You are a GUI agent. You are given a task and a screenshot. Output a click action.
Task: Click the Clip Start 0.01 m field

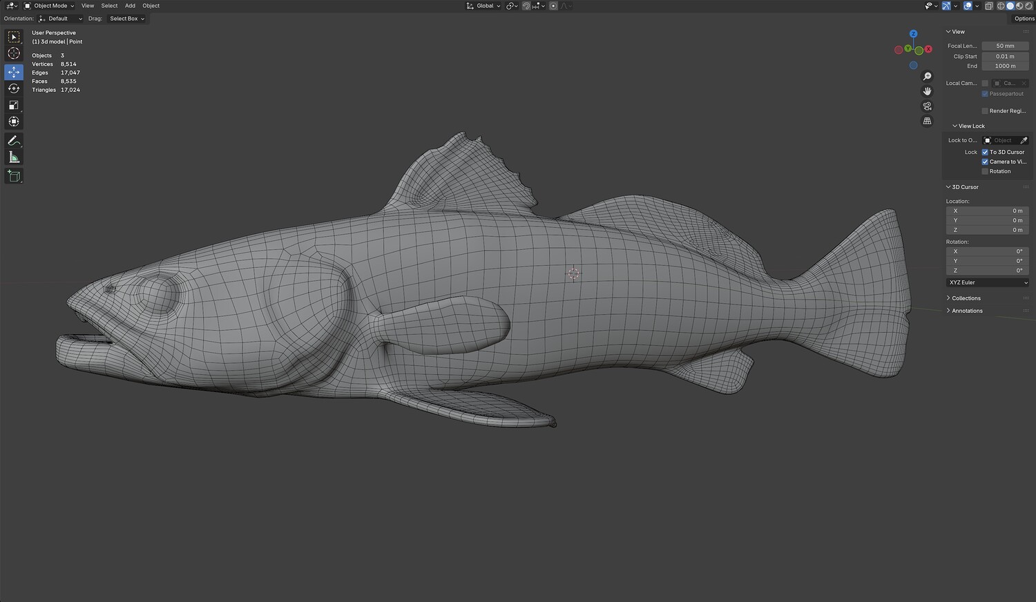(1006, 57)
